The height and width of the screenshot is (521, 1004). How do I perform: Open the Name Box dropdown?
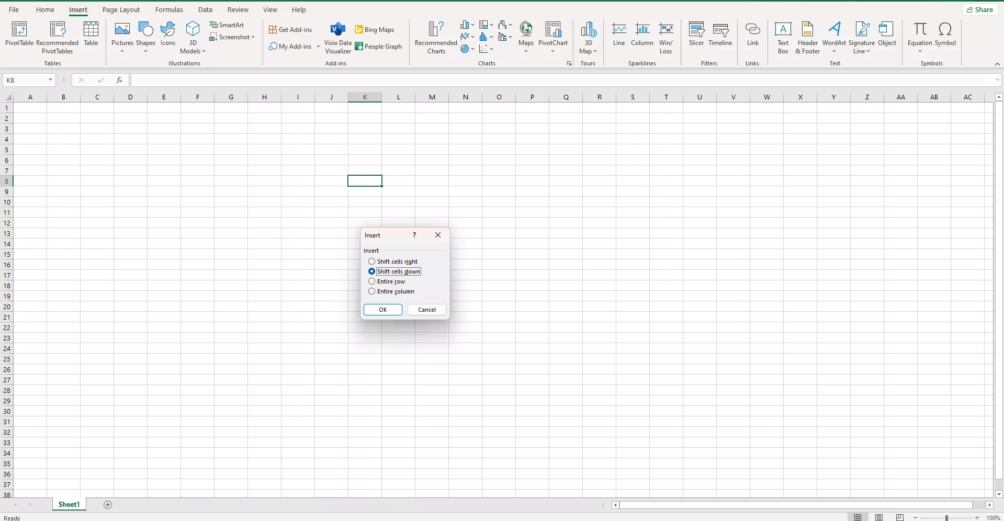point(50,80)
